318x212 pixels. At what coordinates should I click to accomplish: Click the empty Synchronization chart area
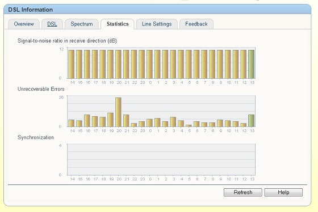tap(161, 159)
